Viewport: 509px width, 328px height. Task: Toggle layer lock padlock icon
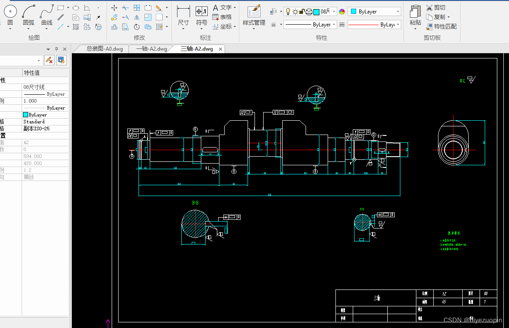tap(302, 12)
